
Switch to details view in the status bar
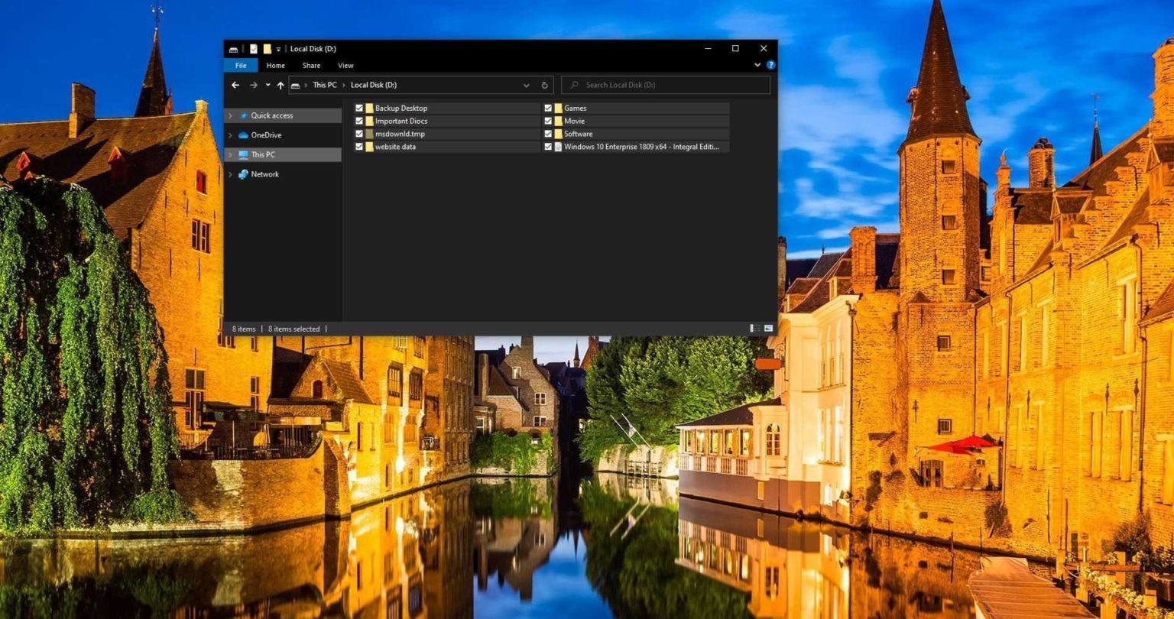[754, 329]
